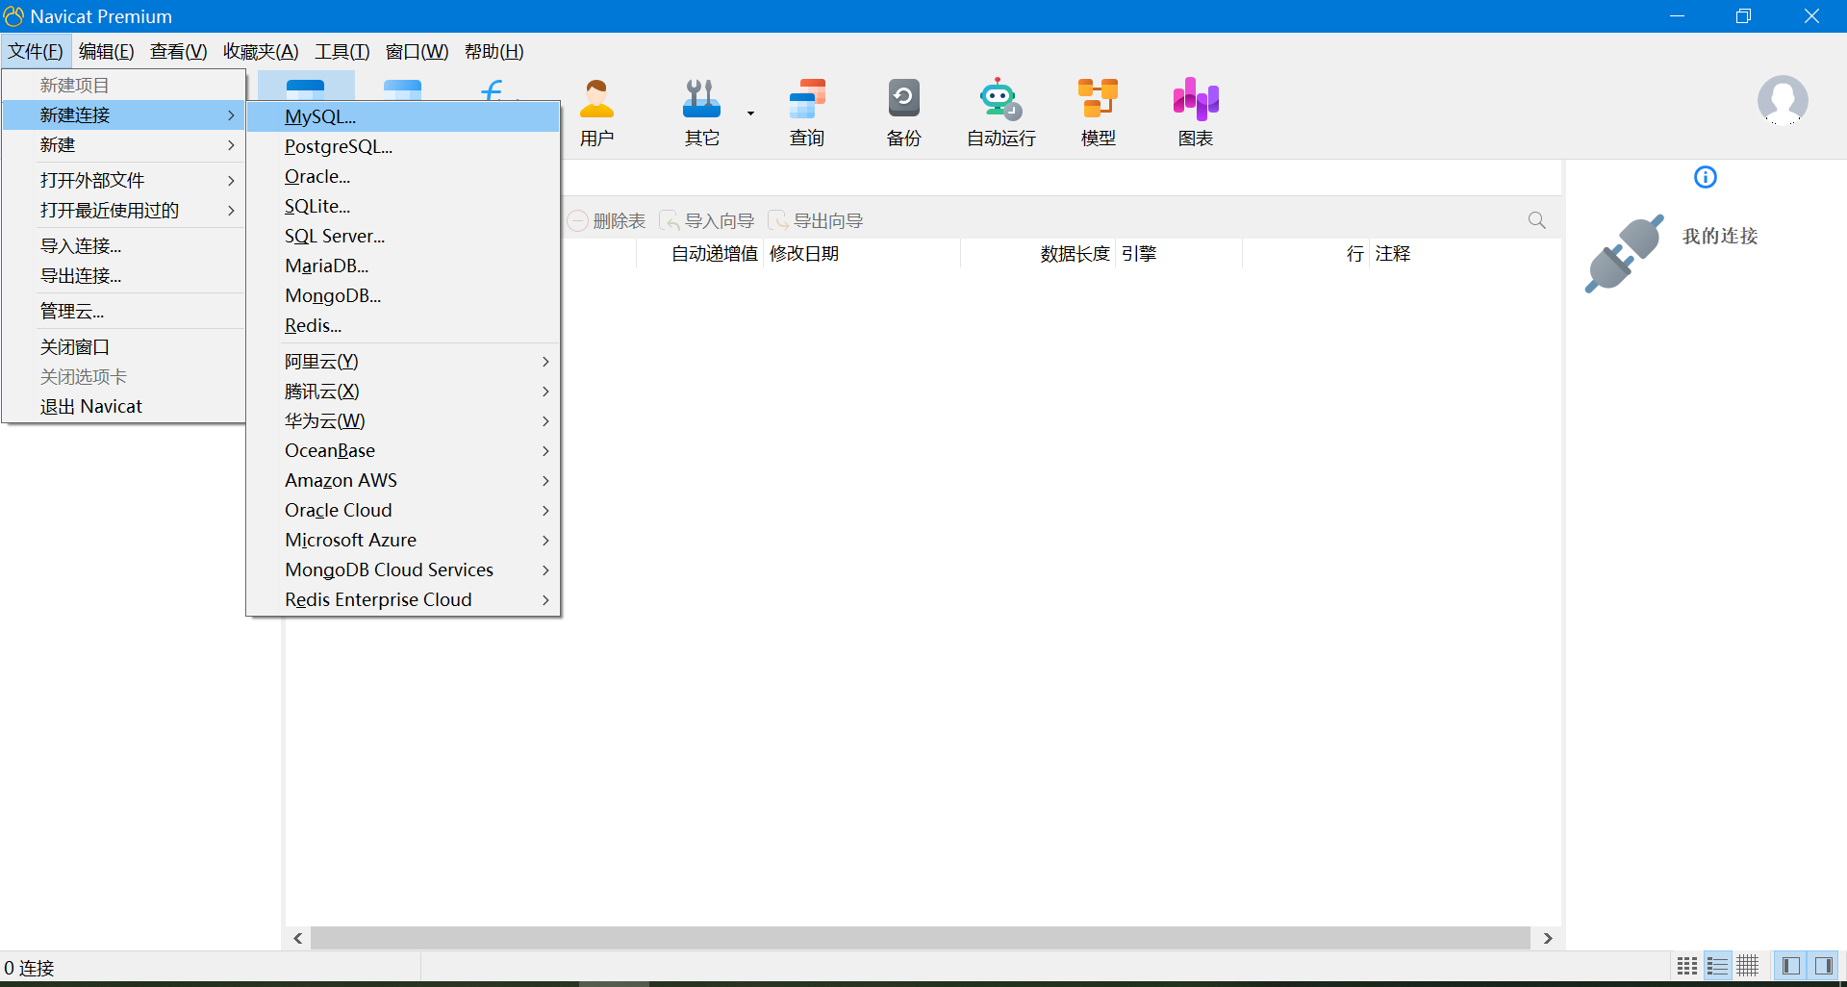
Task: Click the blue information icon
Action: pyautogui.click(x=1706, y=177)
